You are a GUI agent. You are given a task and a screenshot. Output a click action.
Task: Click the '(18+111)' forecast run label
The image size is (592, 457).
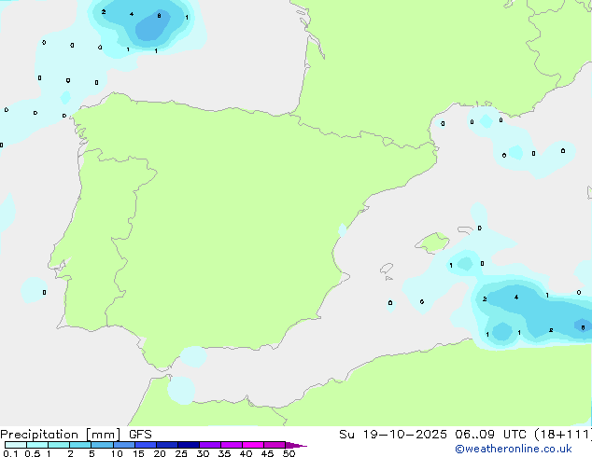point(563,435)
